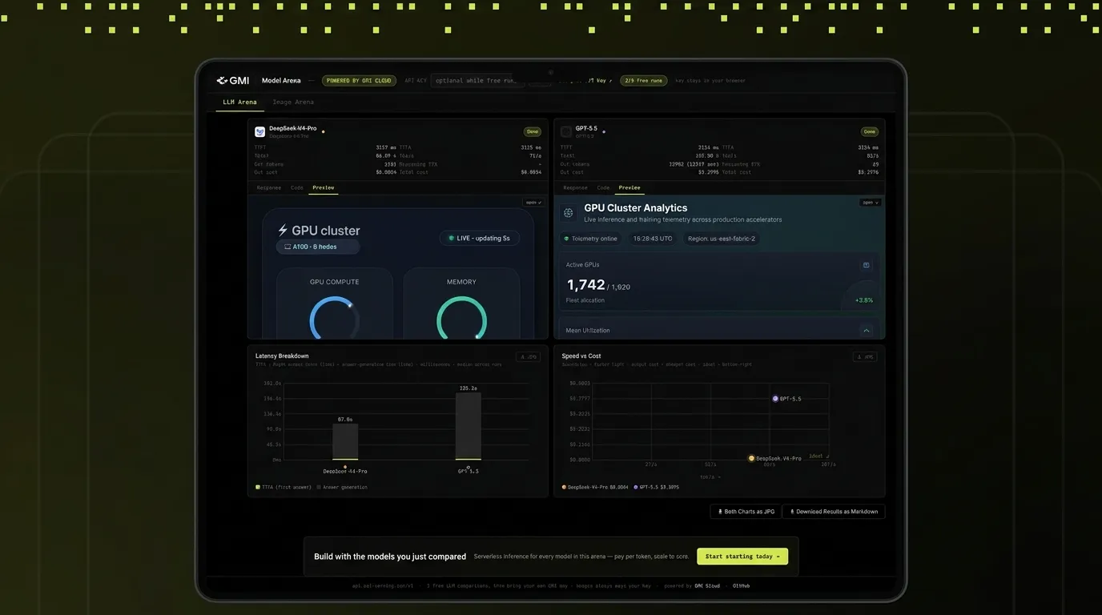Viewport: 1102px width, 615px height.
Task: Click the LIVE updating status chip
Action: tap(480, 238)
